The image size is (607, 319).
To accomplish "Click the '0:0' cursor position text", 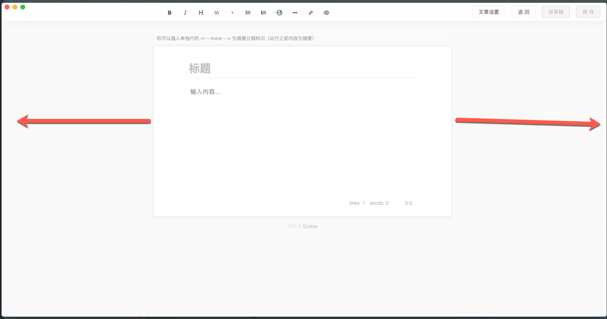I will tap(409, 203).
